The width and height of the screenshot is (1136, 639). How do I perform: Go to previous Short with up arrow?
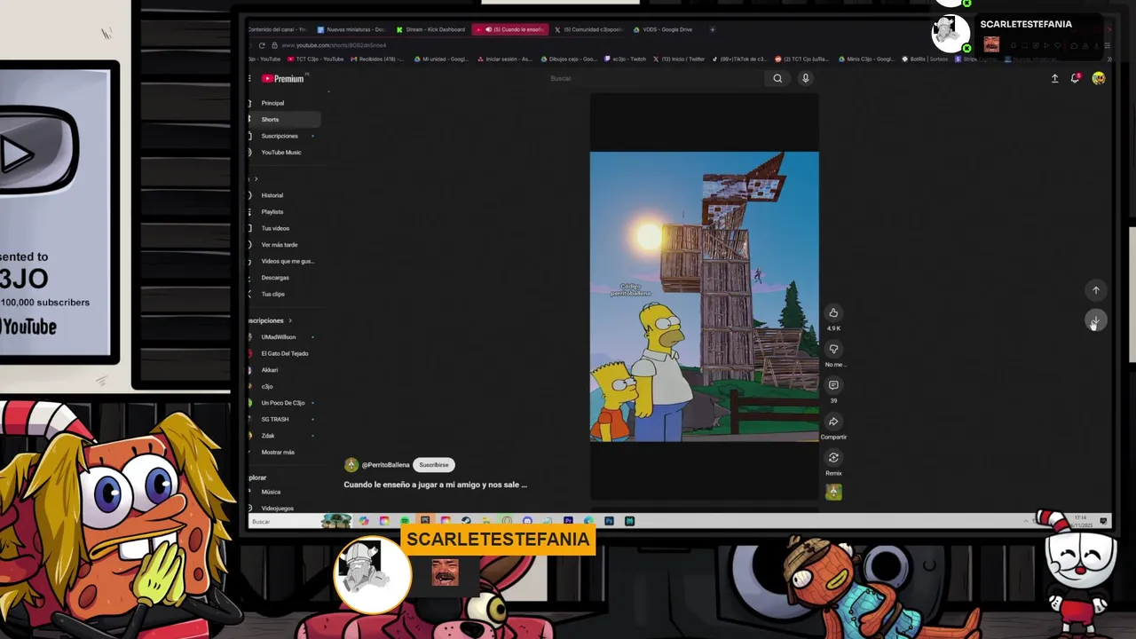click(x=1096, y=290)
